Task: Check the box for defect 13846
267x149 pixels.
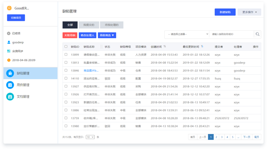Action: tap(66, 70)
